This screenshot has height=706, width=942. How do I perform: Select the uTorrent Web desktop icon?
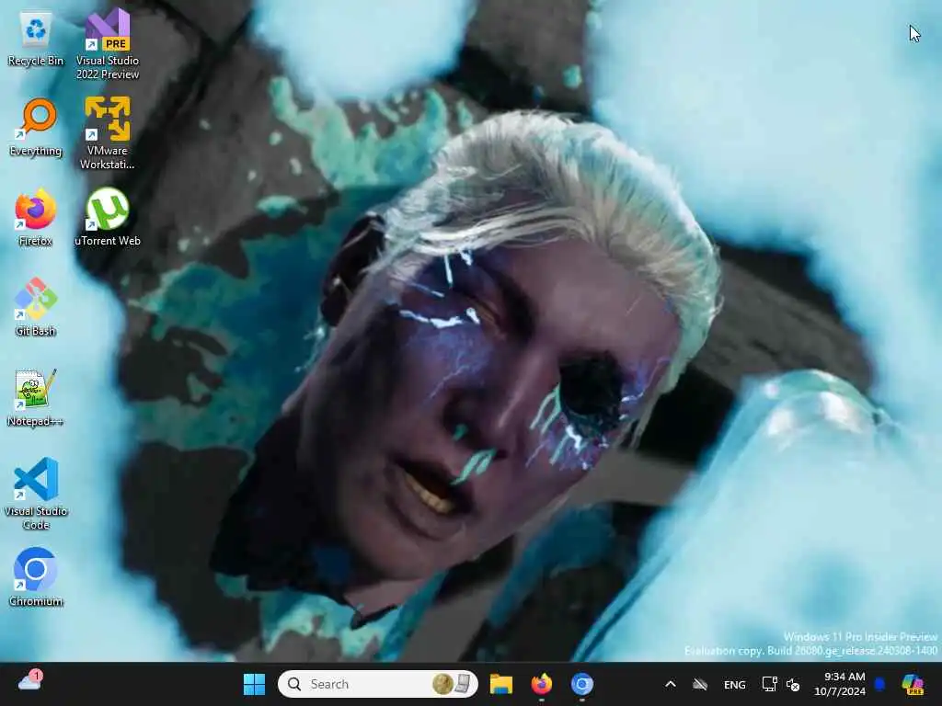tap(108, 217)
